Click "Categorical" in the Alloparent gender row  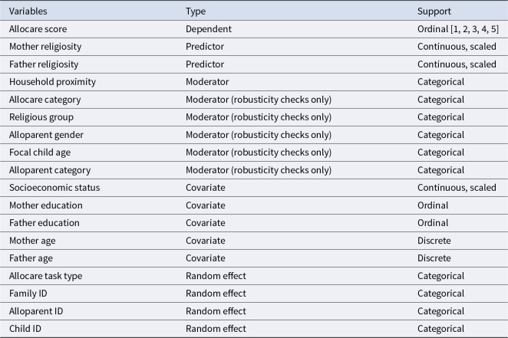click(441, 135)
